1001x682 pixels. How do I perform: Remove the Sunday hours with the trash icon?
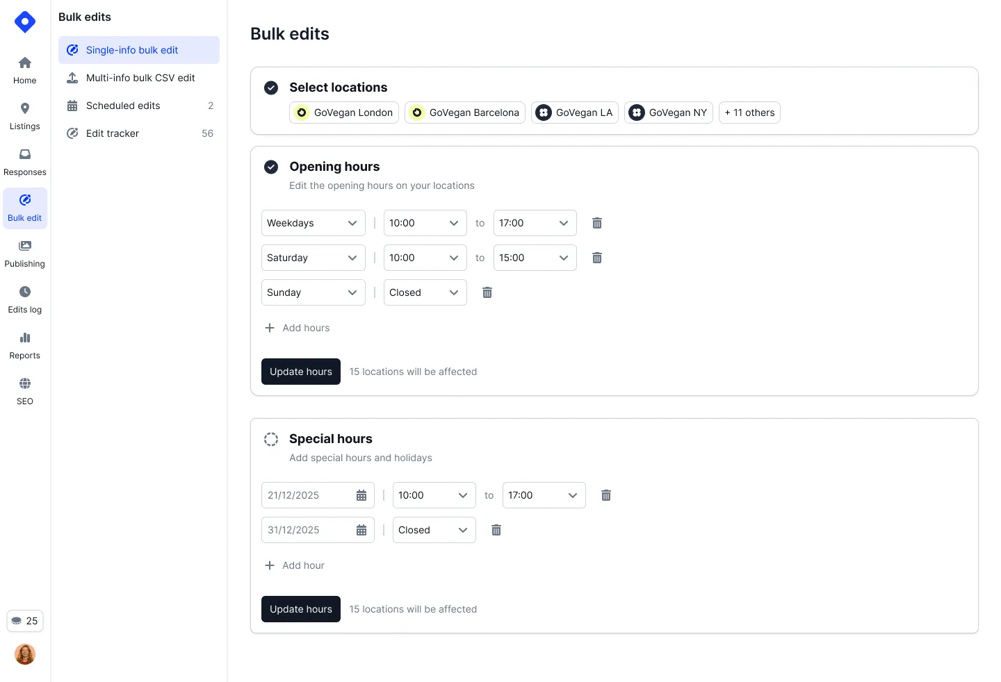[x=487, y=292]
